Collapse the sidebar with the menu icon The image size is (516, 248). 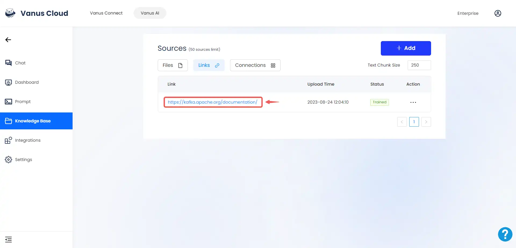point(8,239)
